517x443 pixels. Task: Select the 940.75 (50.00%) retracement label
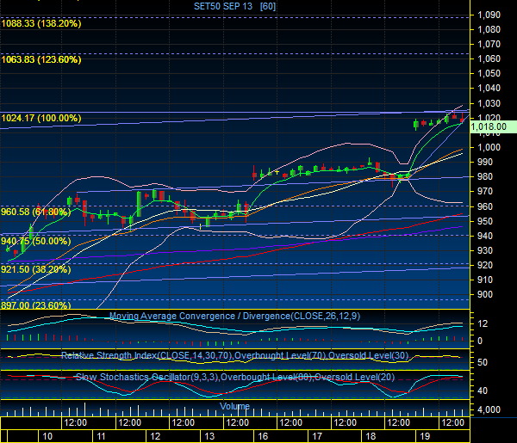click(x=35, y=242)
